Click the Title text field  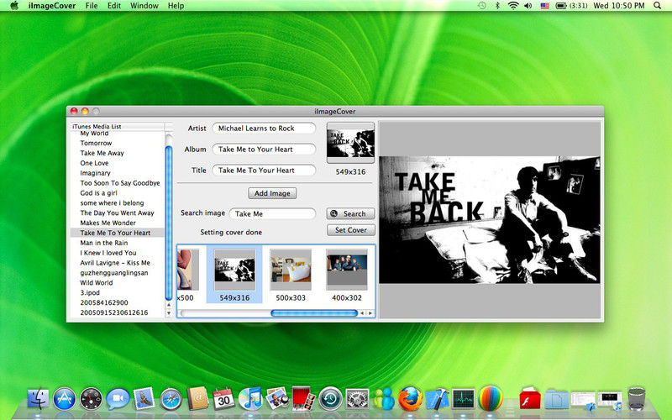point(264,171)
